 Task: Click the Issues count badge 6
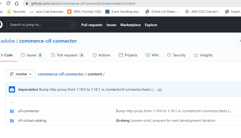(40, 55)
